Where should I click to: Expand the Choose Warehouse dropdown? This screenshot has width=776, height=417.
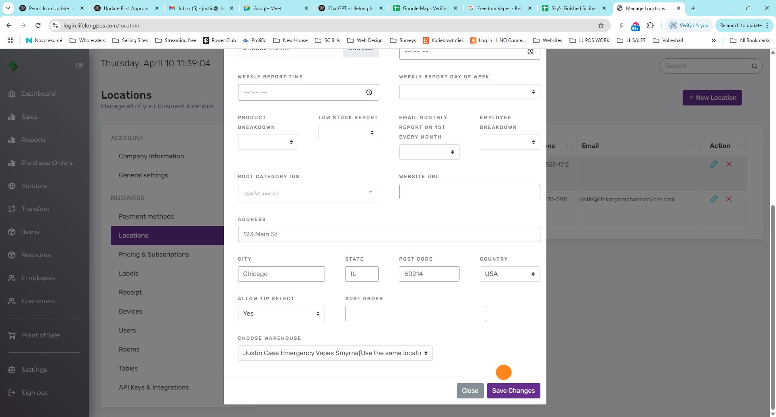(x=335, y=353)
